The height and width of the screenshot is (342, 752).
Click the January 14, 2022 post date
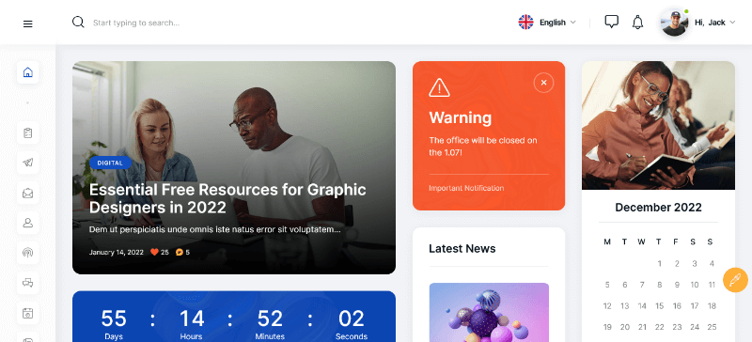pos(116,252)
